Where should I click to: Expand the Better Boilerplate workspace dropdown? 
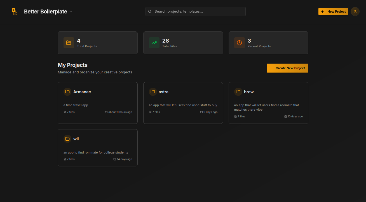(x=71, y=11)
